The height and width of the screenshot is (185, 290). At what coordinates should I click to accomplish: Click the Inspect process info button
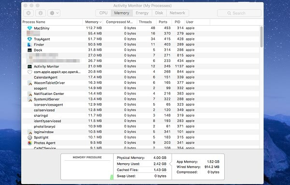pyautogui.click(x=41, y=13)
